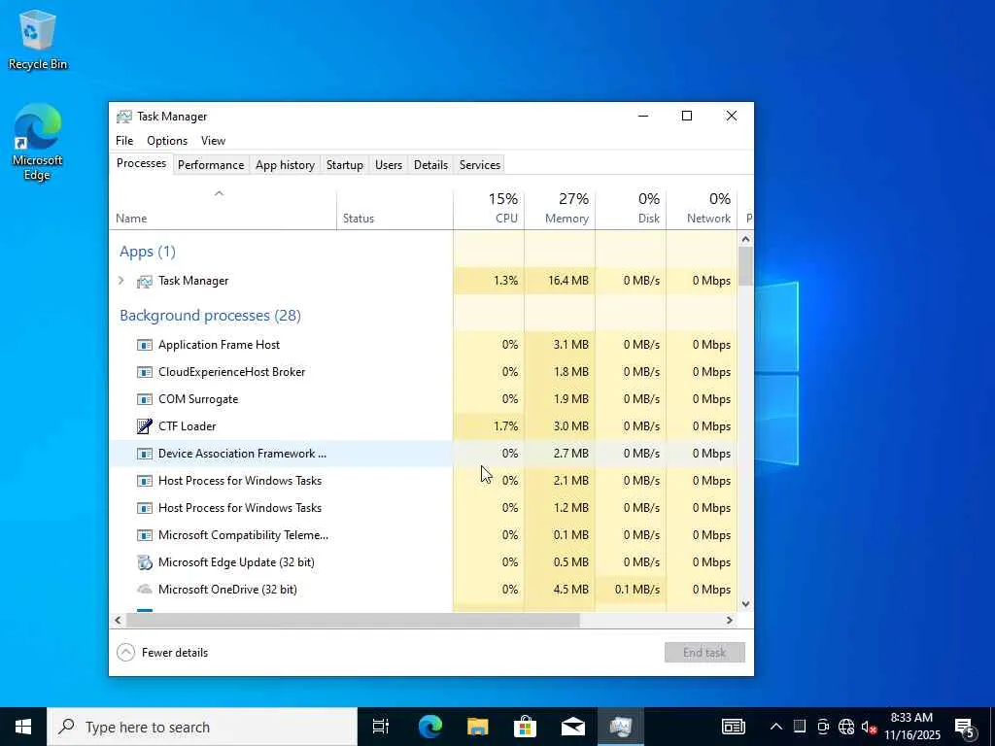
Task: Switch to the Startup tab
Action: (x=345, y=165)
